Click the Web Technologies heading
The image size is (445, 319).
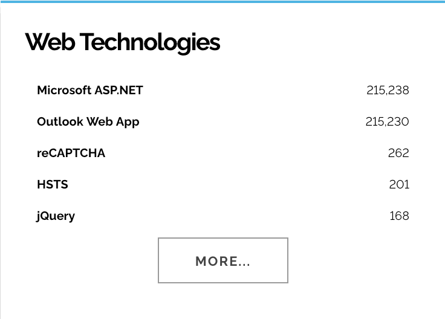pos(123,42)
